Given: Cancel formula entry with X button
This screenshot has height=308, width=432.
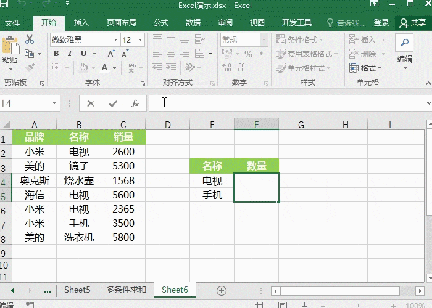Looking at the screenshot, I should coord(91,103).
